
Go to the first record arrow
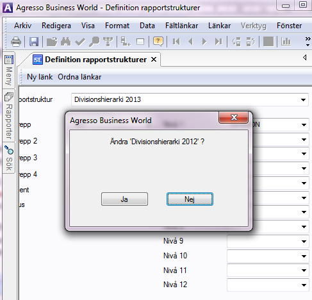[176, 42]
